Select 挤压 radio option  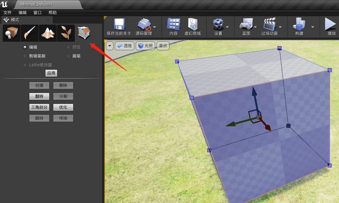(x=74, y=47)
